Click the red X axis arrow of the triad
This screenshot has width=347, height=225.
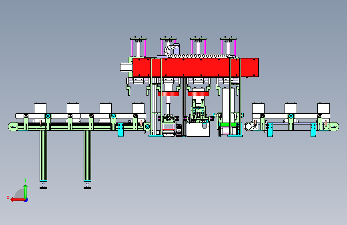[18, 200]
